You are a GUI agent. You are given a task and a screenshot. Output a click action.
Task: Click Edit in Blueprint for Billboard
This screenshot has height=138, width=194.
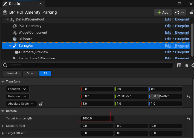coord(177,39)
